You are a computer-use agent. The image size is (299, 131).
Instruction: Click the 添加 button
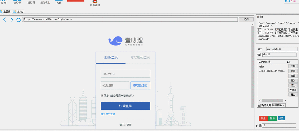coord(293,66)
